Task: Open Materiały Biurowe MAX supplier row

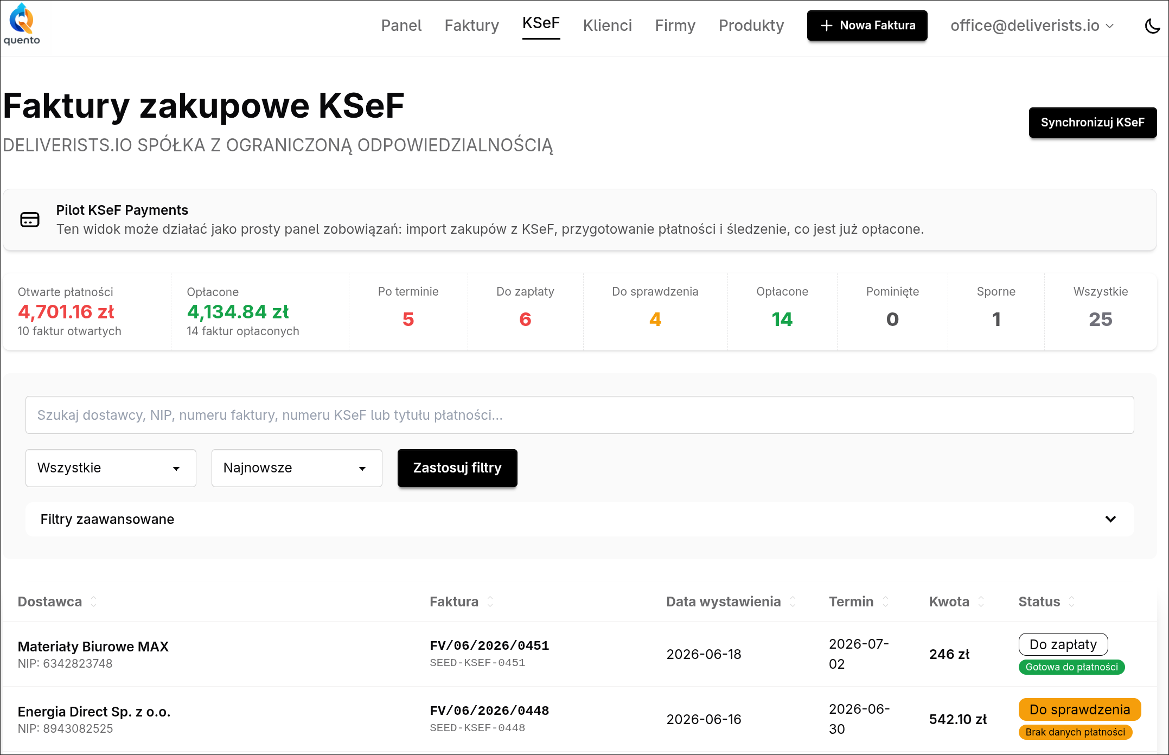Action: 579,654
